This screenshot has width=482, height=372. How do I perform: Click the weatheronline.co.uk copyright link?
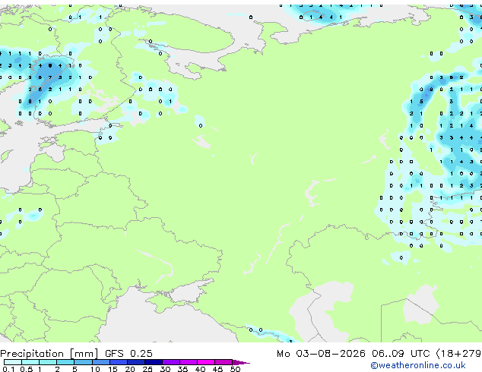pos(418,365)
